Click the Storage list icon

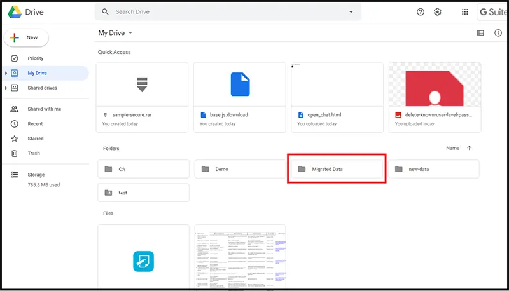click(14, 175)
